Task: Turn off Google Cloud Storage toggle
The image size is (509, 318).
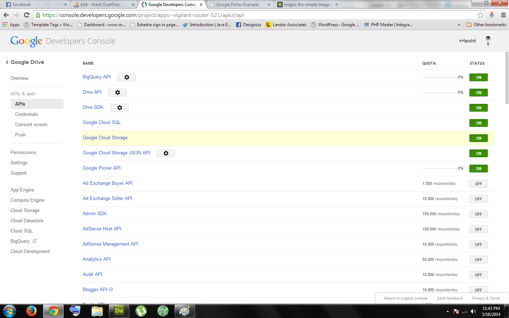Action: pyautogui.click(x=479, y=138)
